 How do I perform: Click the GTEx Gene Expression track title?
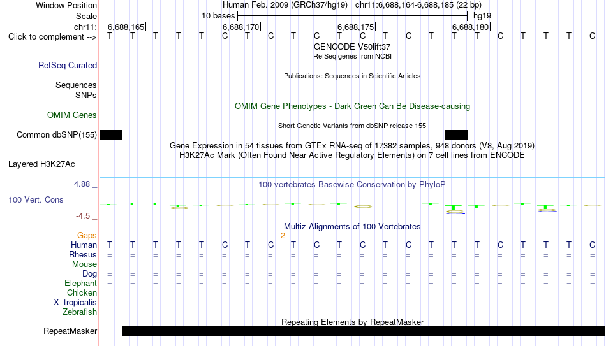[352, 145]
